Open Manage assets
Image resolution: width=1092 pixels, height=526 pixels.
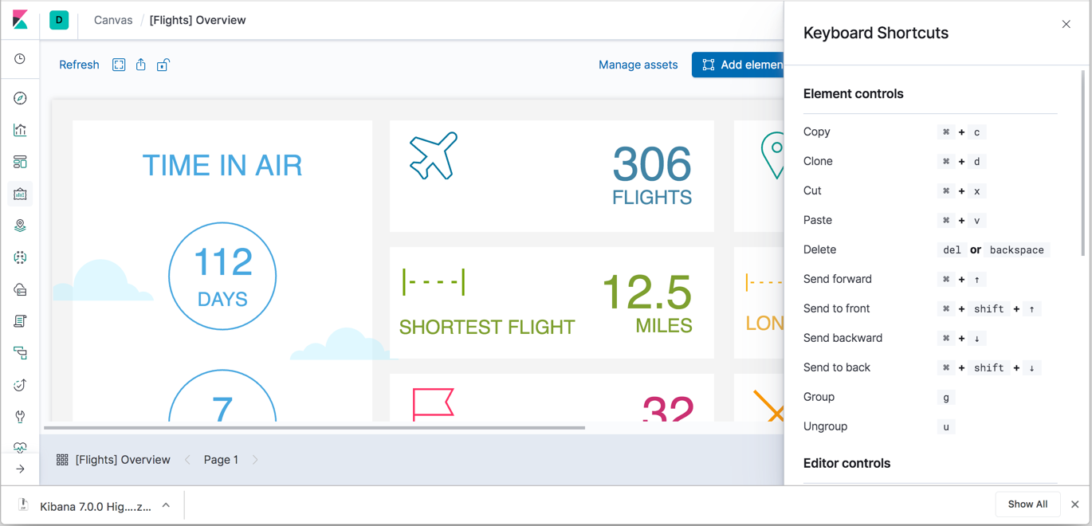coord(638,65)
